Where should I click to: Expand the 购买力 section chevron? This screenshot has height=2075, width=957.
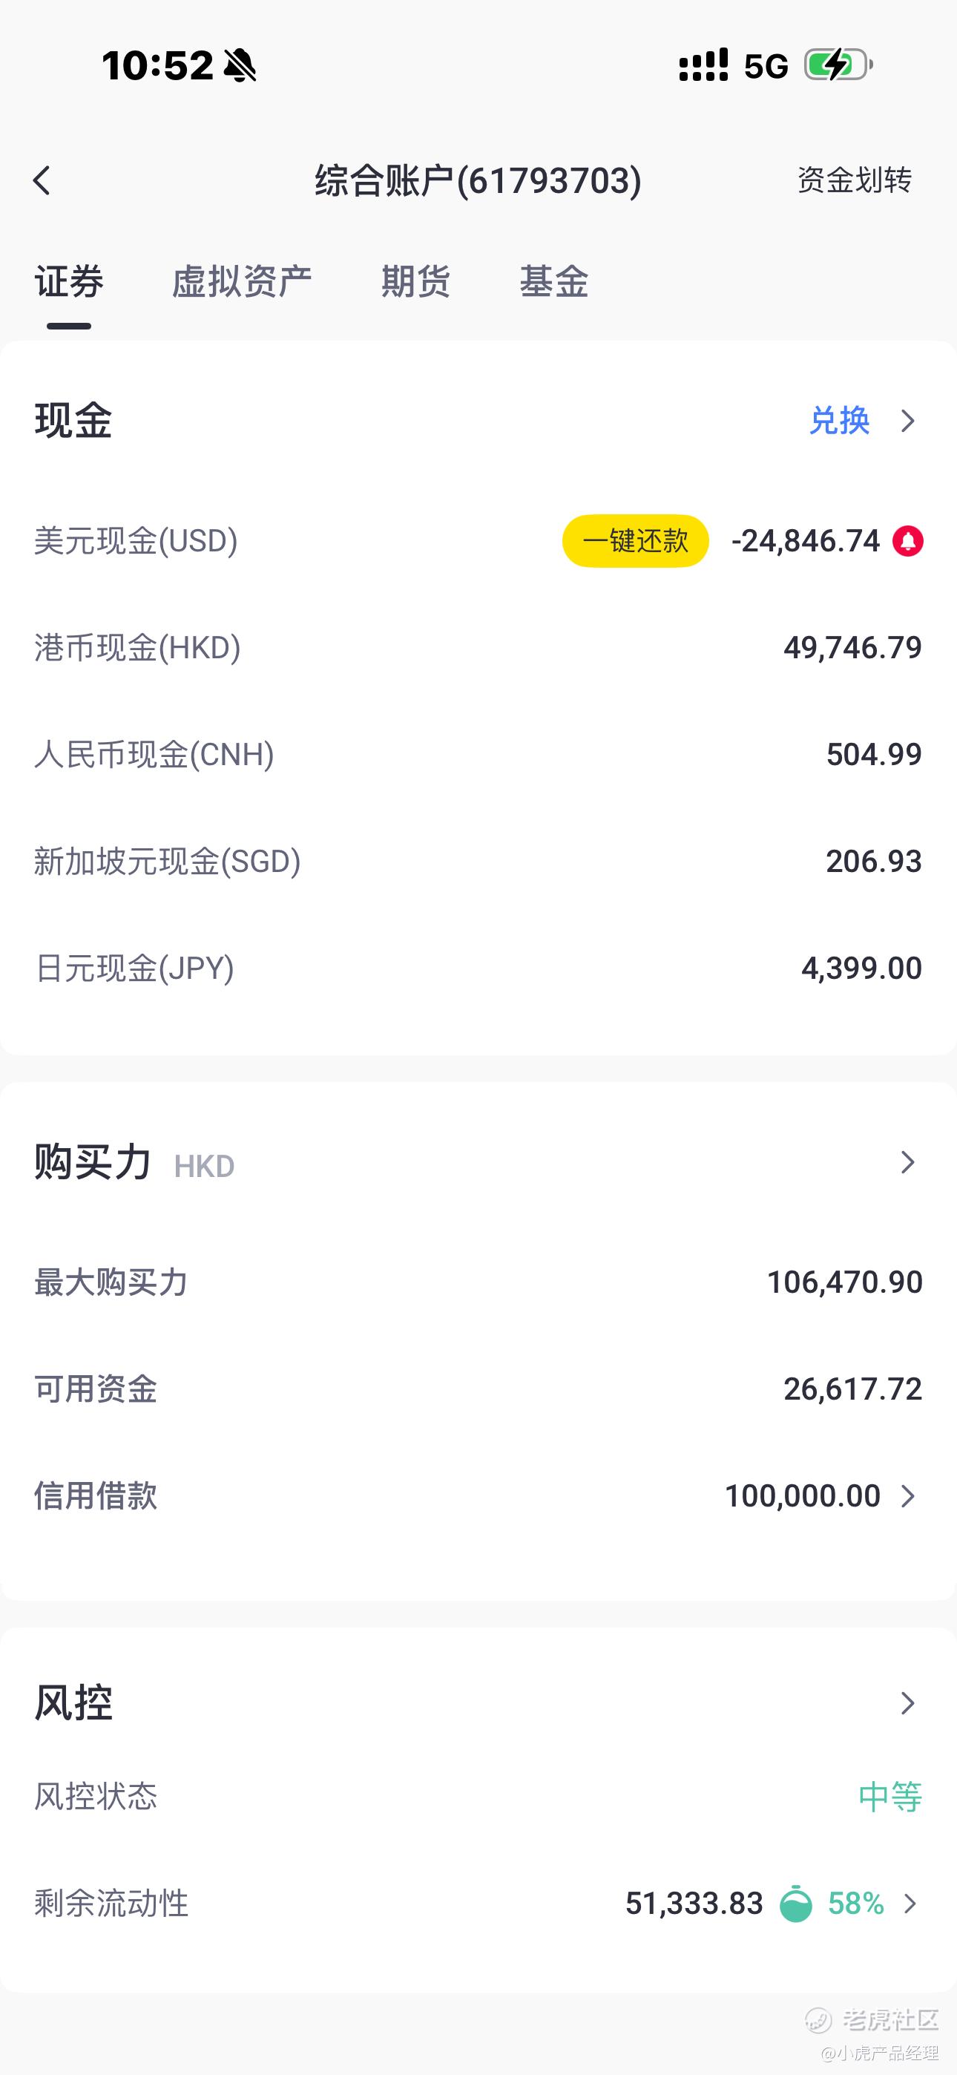pos(907,1162)
